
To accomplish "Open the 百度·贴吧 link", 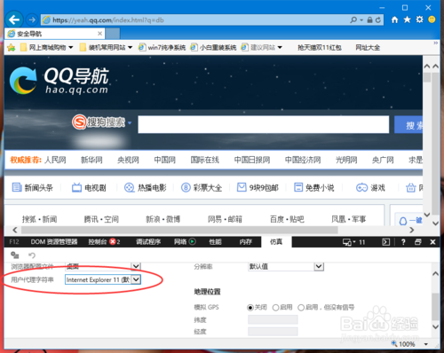I will [287, 219].
